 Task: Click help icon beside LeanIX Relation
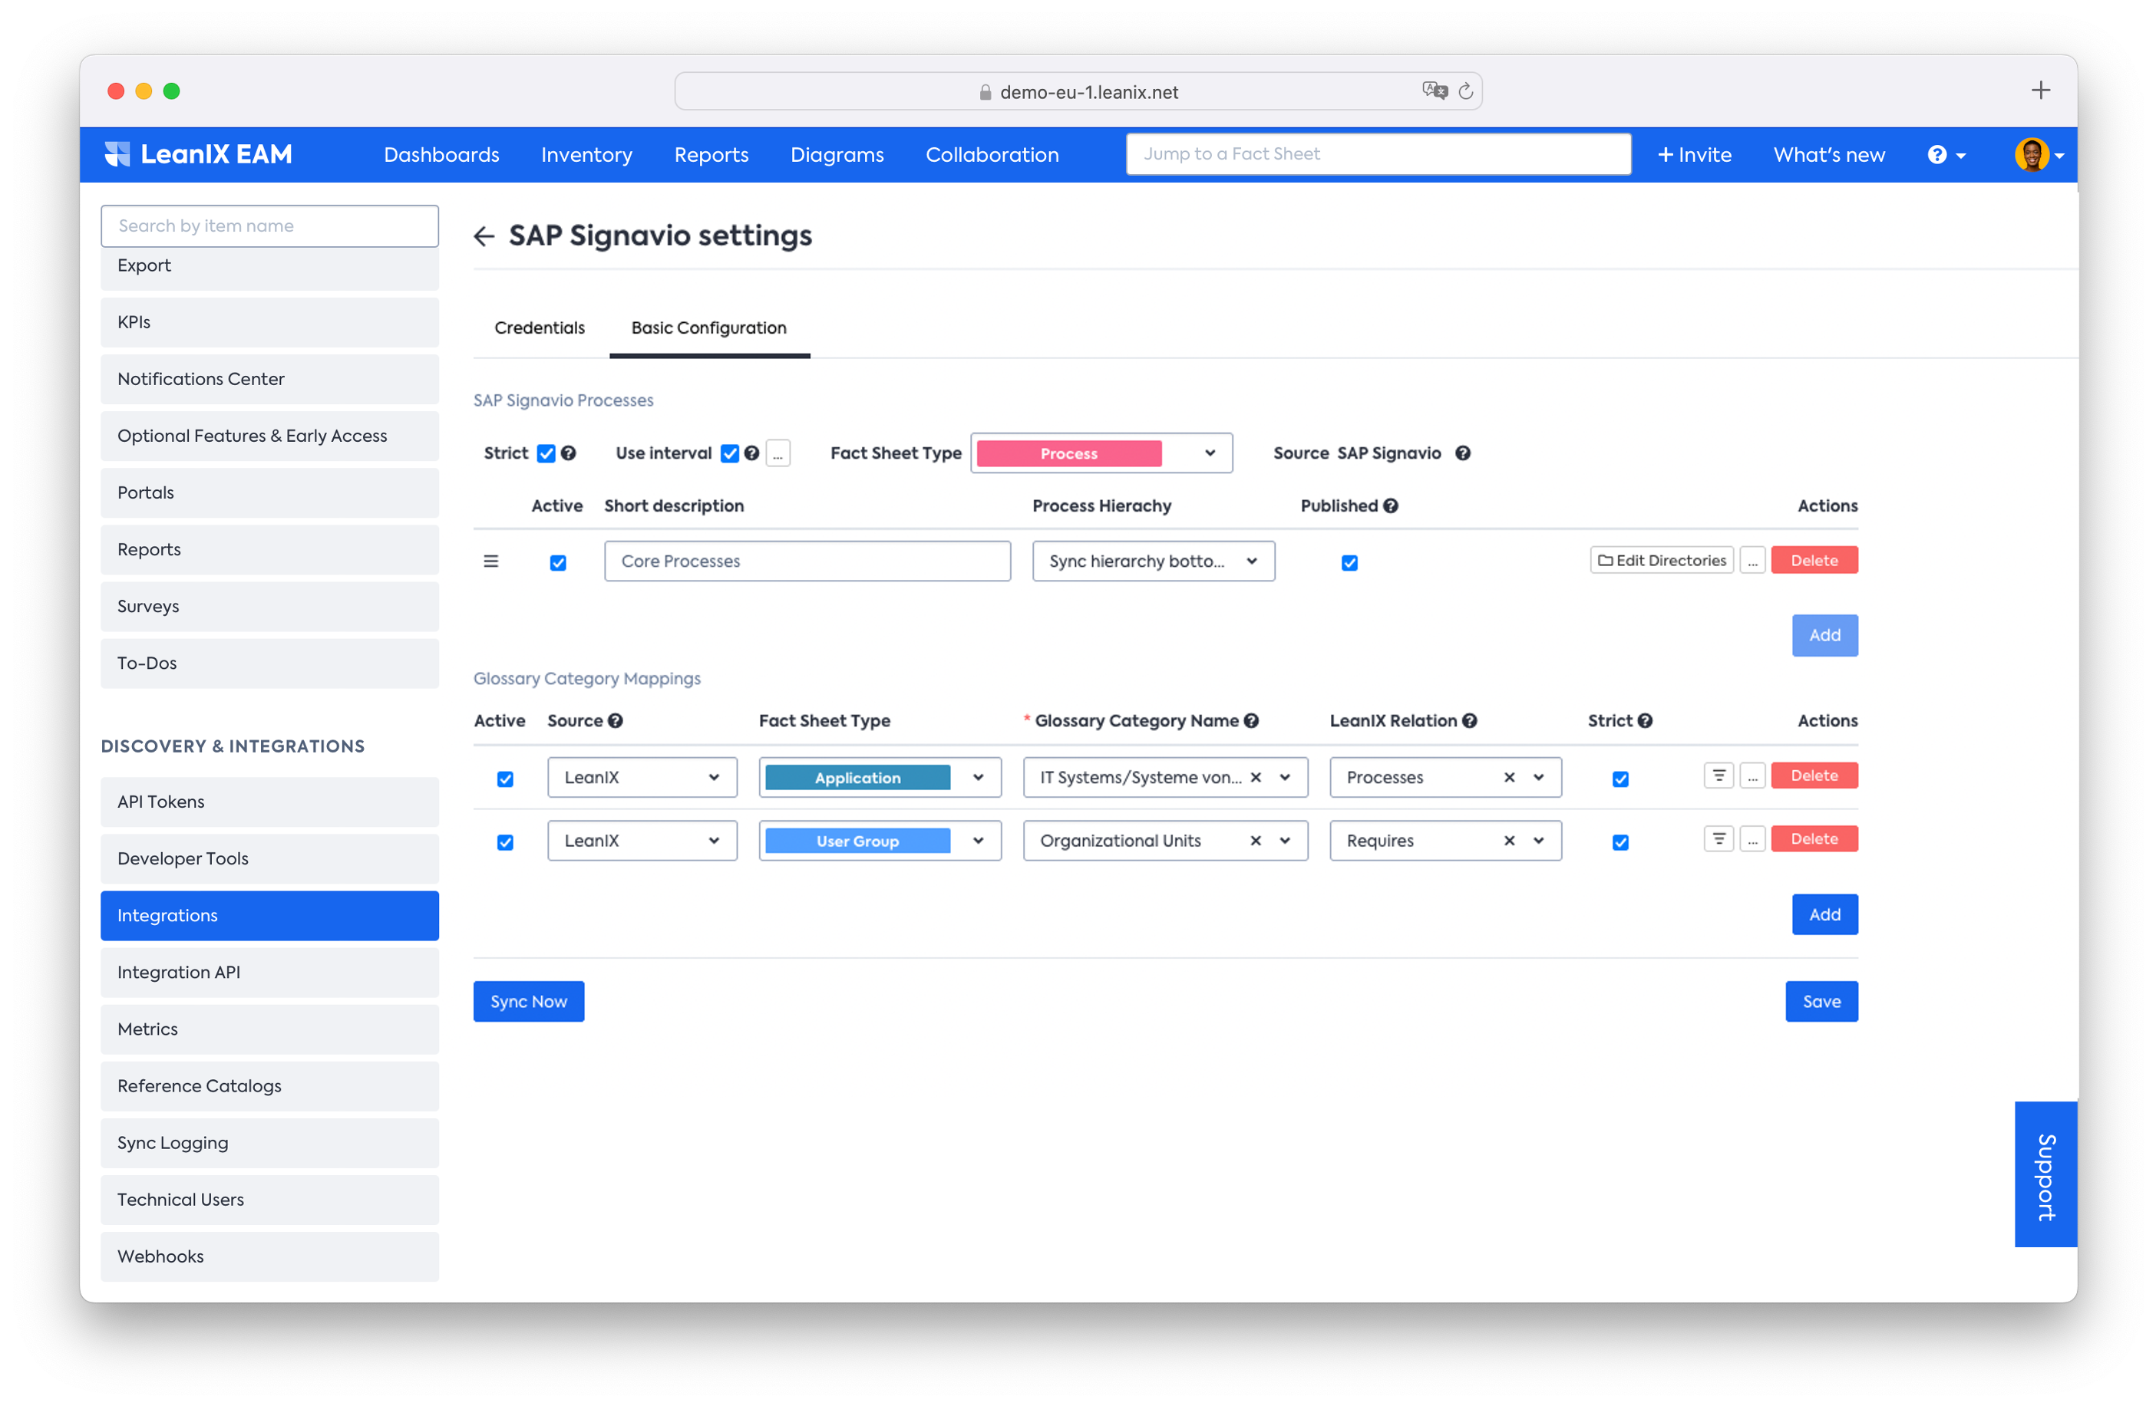(1471, 721)
